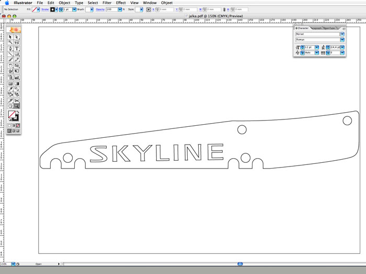Switch to Standard Screen Mode
Viewport: 366px width, 274px height.
point(9,130)
